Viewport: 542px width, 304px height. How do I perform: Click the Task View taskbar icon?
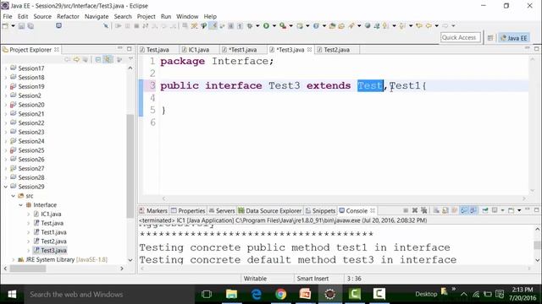[207, 294]
